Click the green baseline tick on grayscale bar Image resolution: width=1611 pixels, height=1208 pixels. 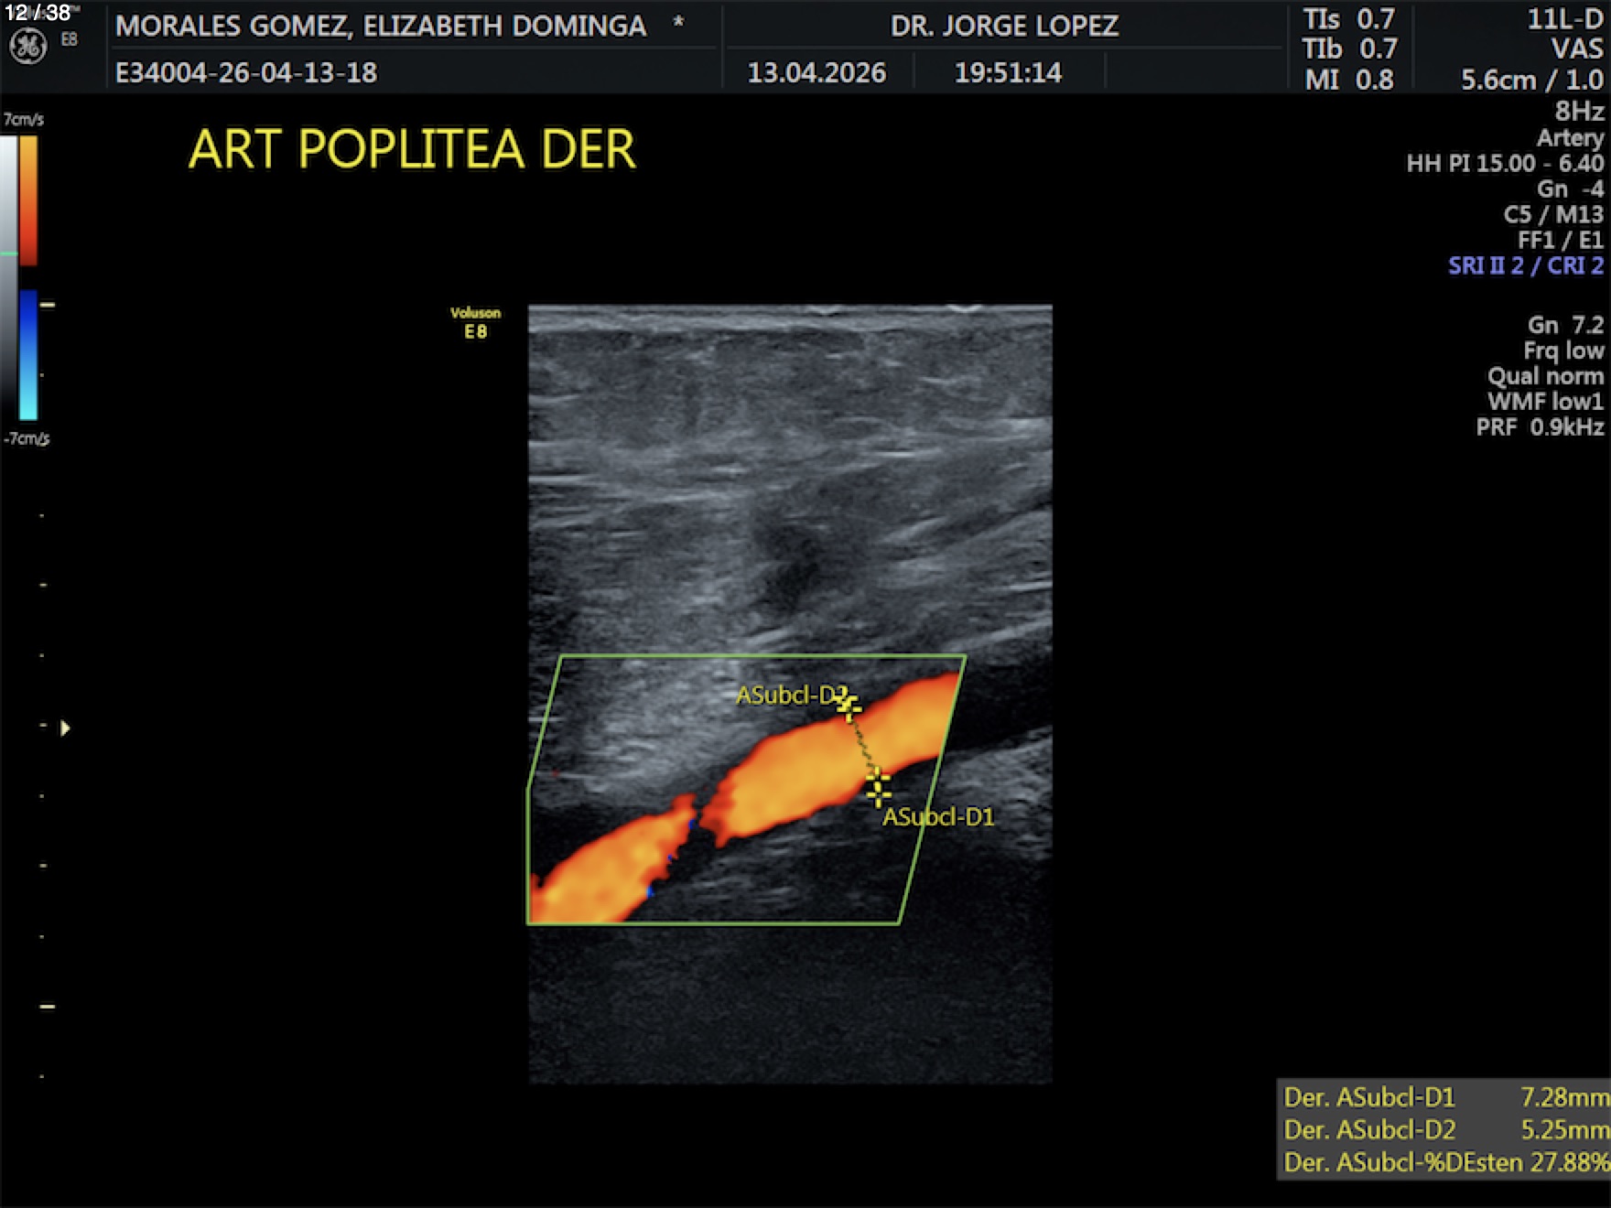[x=8, y=253]
